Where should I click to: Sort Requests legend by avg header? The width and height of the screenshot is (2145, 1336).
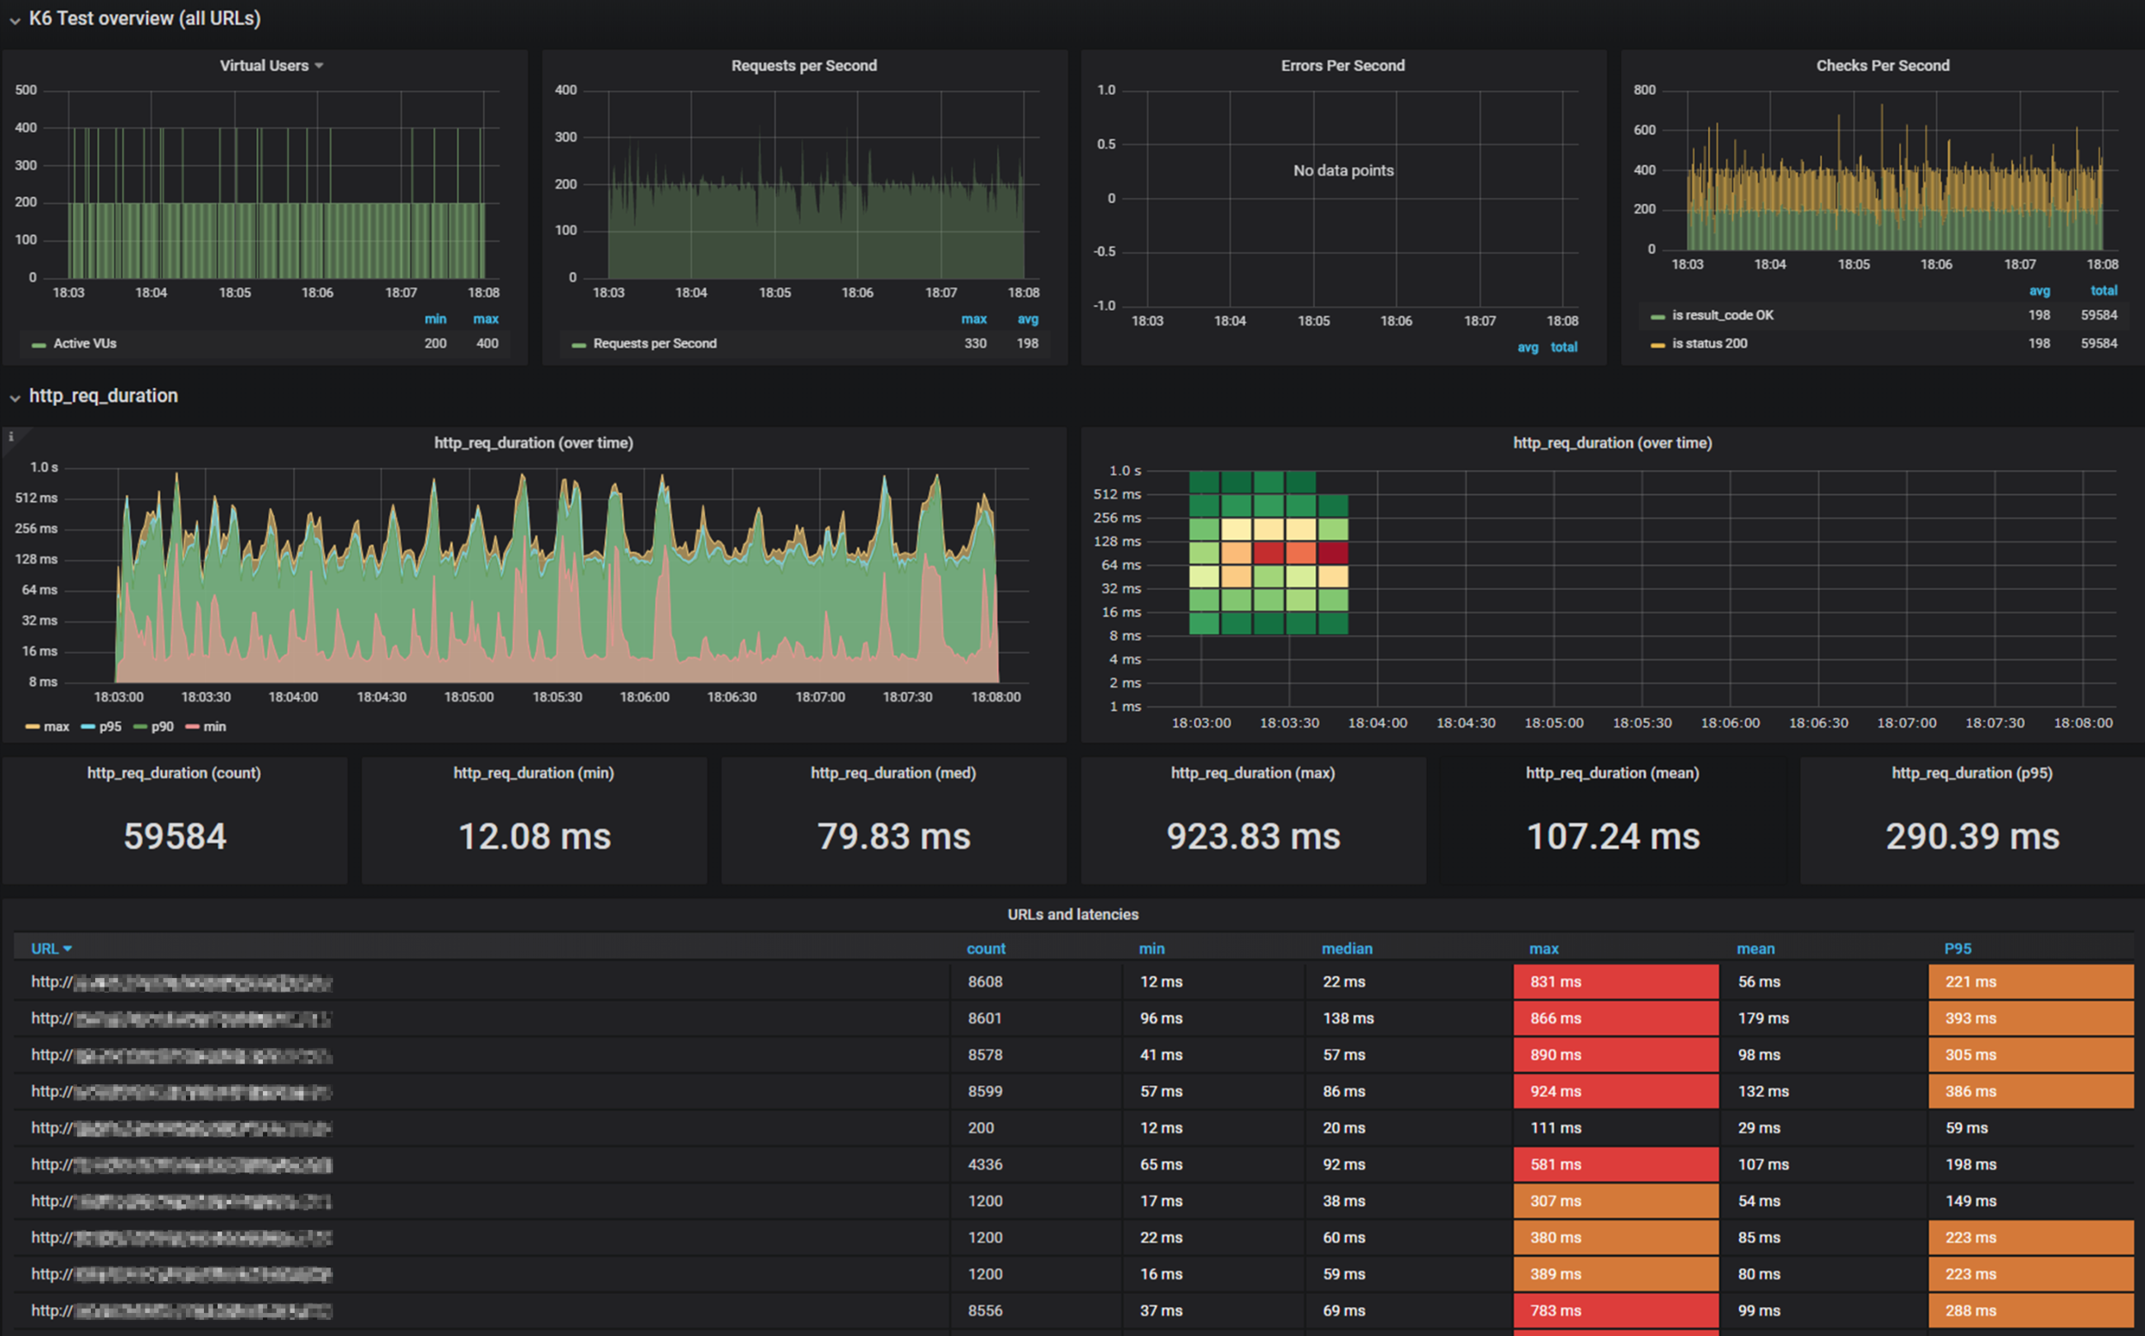(x=1027, y=319)
